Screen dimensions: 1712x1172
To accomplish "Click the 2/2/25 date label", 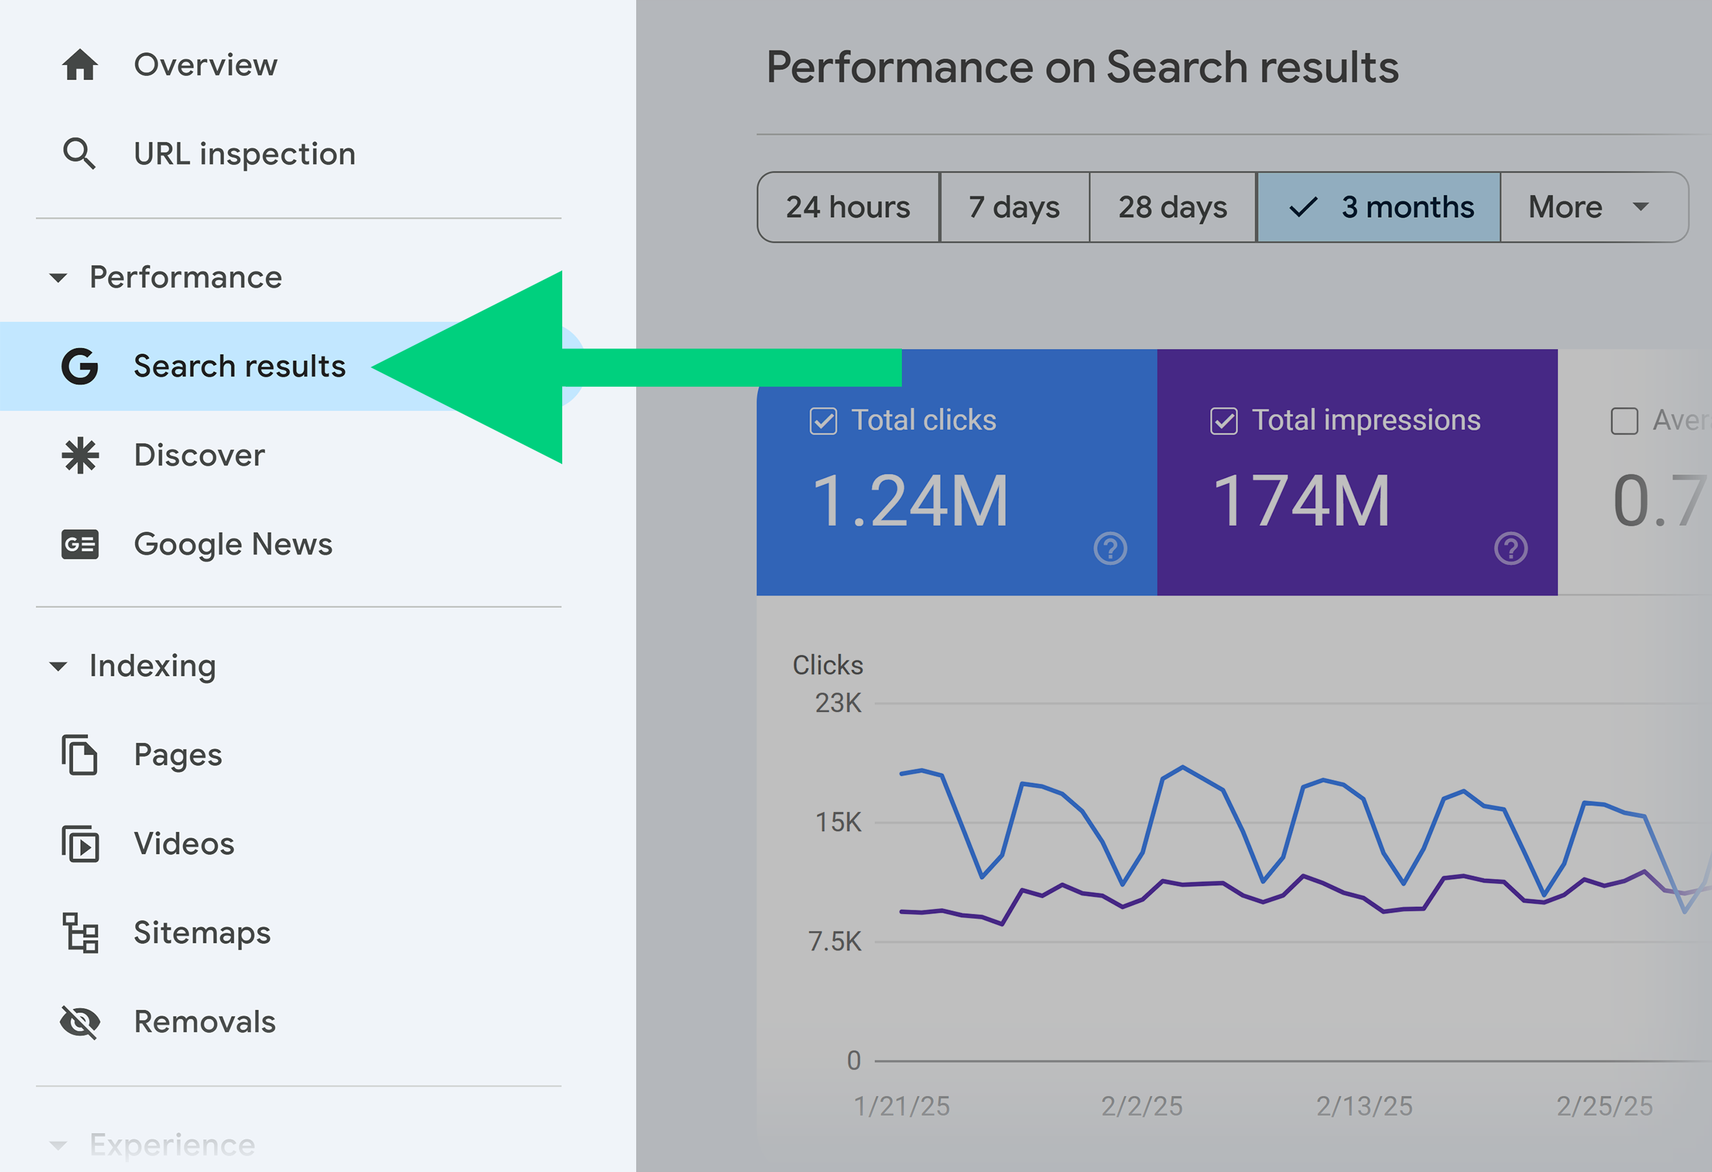I will [1142, 1106].
